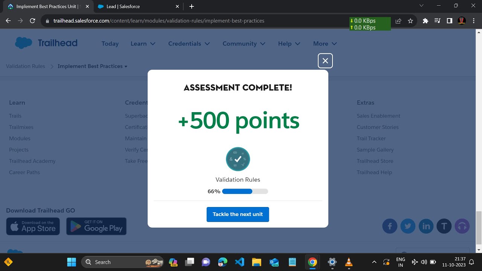
Task: Expand the More dropdown menu
Action: click(325, 44)
